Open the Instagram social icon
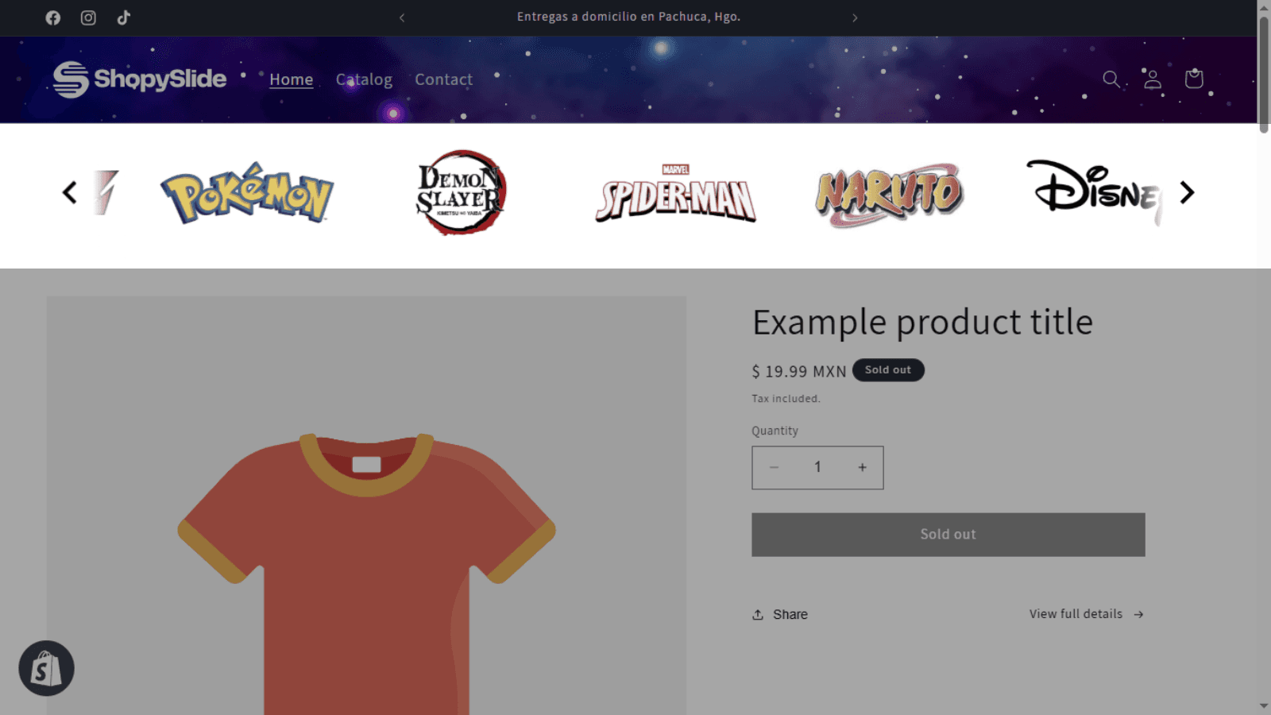The image size is (1271, 715). point(88,17)
